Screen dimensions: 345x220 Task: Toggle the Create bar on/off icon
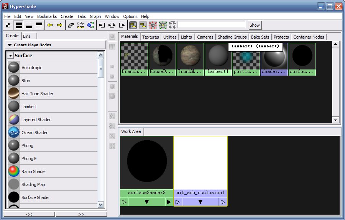coord(8,25)
